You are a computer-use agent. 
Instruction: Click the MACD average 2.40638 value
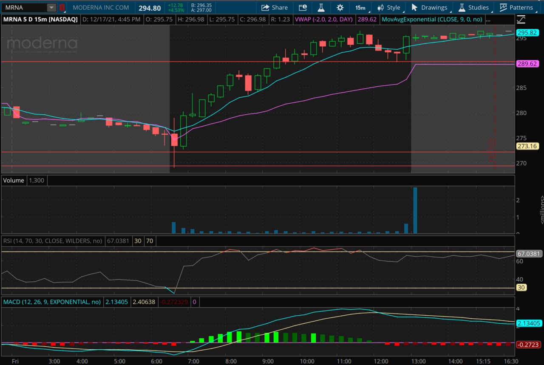click(144, 302)
